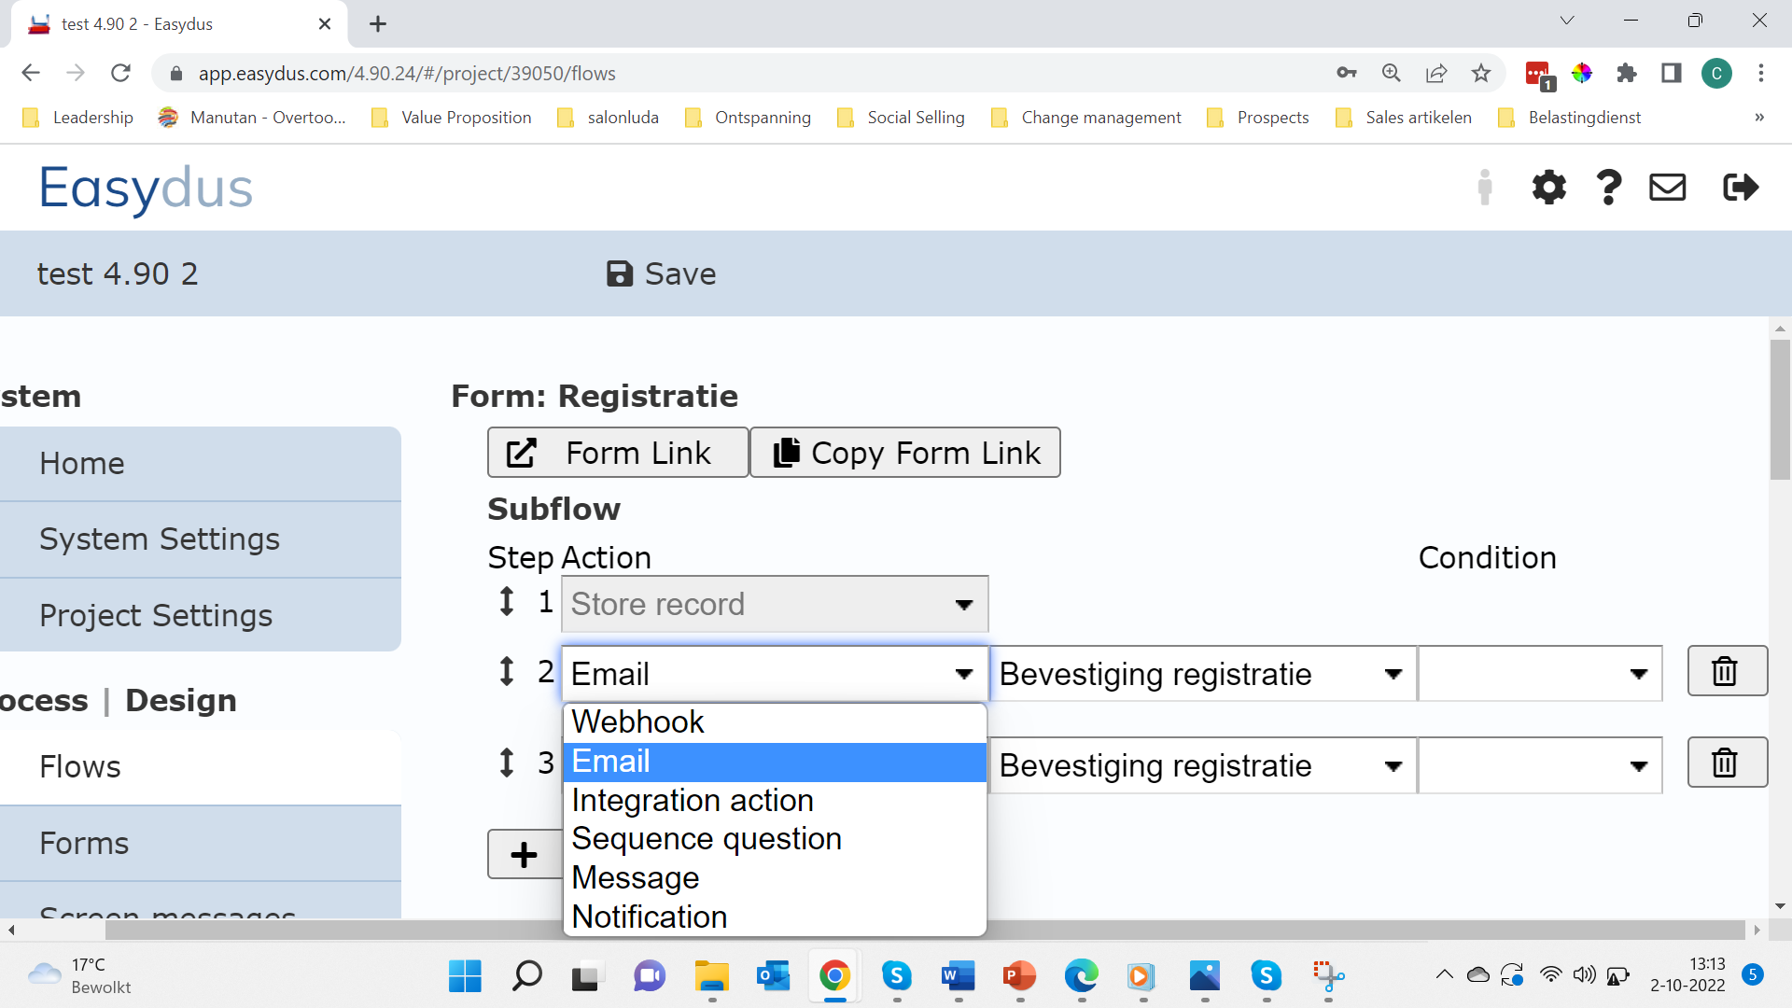Bookmark this page with star icon
The image size is (1792, 1008).
point(1481,73)
